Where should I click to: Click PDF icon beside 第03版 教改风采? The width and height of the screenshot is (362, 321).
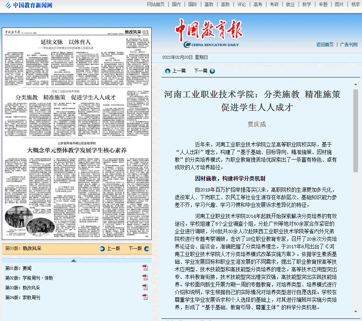click(145, 287)
